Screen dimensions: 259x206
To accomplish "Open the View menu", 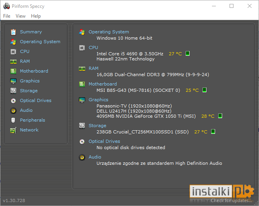I will (x=21, y=16).
